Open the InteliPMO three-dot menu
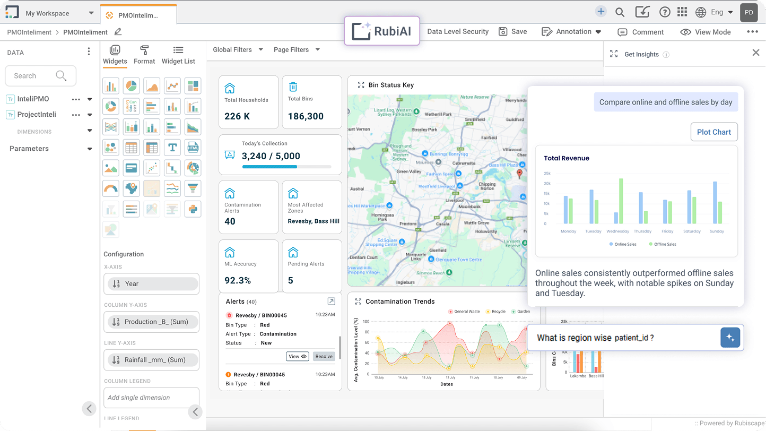766x431 pixels. coord(76,99)
